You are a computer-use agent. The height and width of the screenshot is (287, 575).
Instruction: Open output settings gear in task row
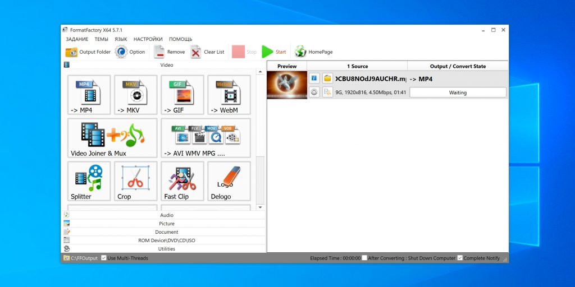coord(314,92)
